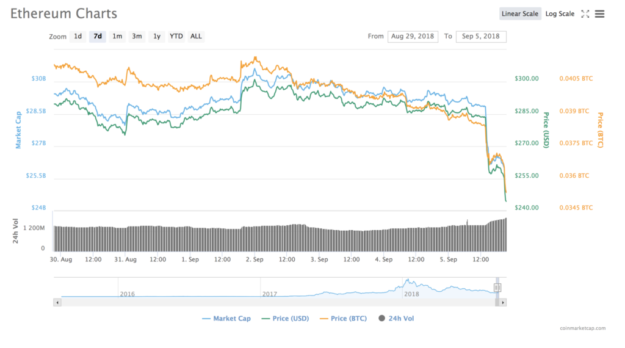Set zoom range to 1m

(x=117, y=37)
